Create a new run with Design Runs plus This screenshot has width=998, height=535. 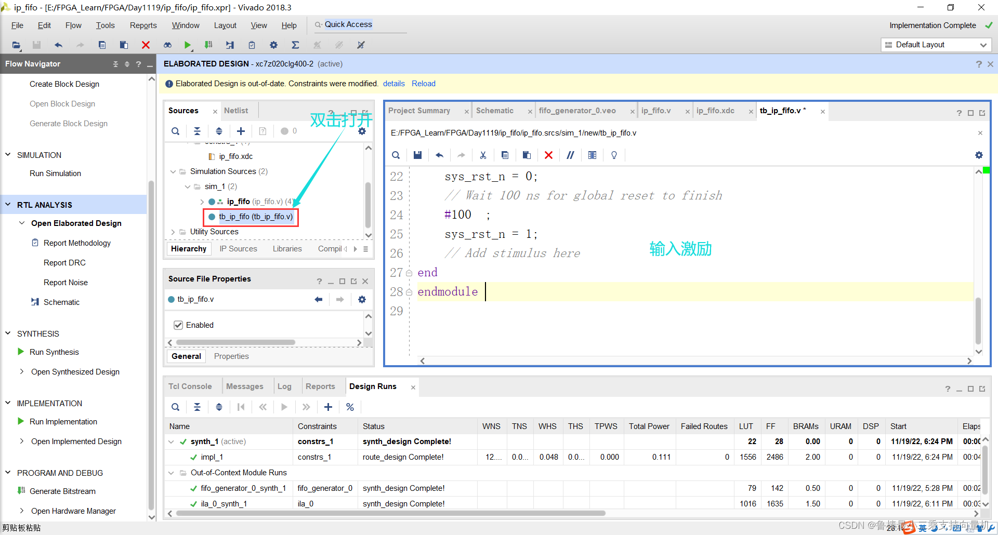(328, 407)
